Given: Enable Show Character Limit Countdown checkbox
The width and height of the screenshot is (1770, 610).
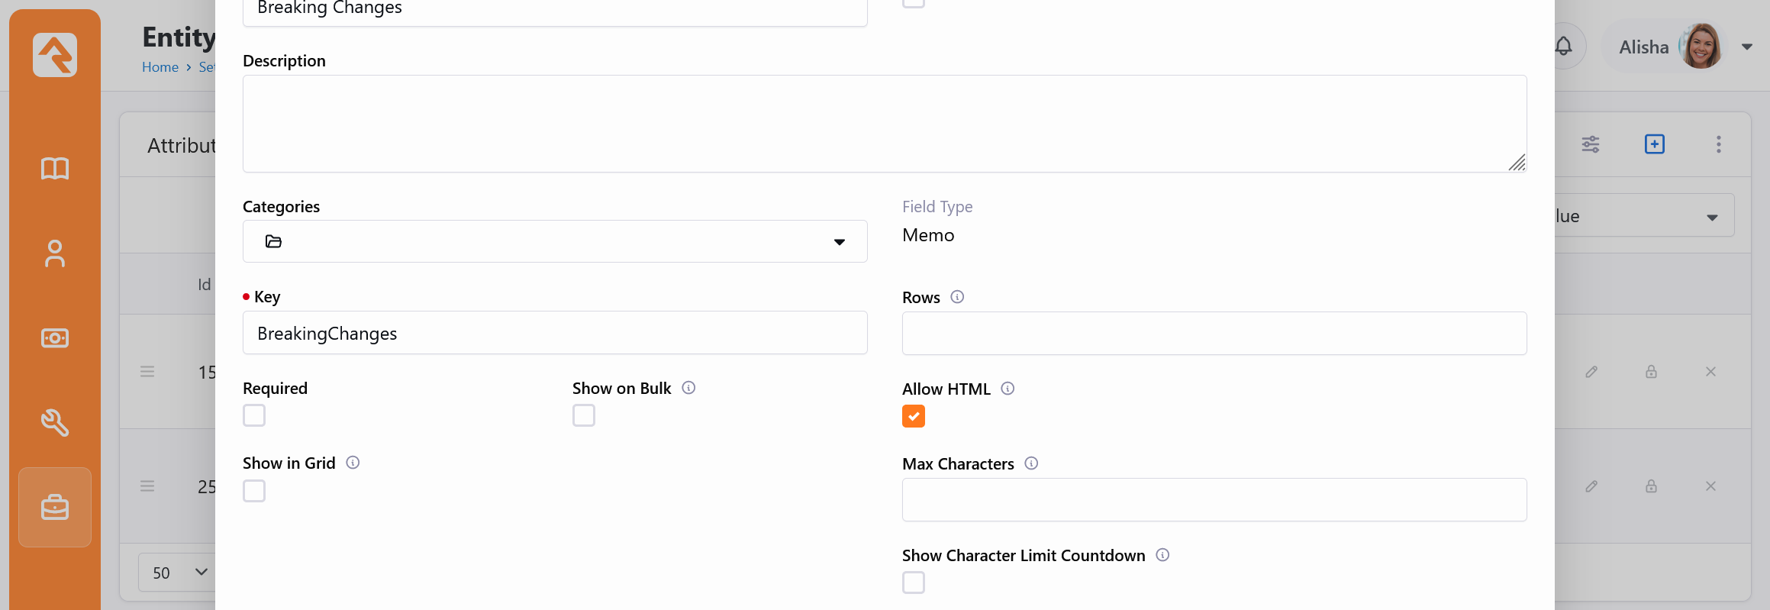Looking at the screenshot, I should [x=914, y=583].
